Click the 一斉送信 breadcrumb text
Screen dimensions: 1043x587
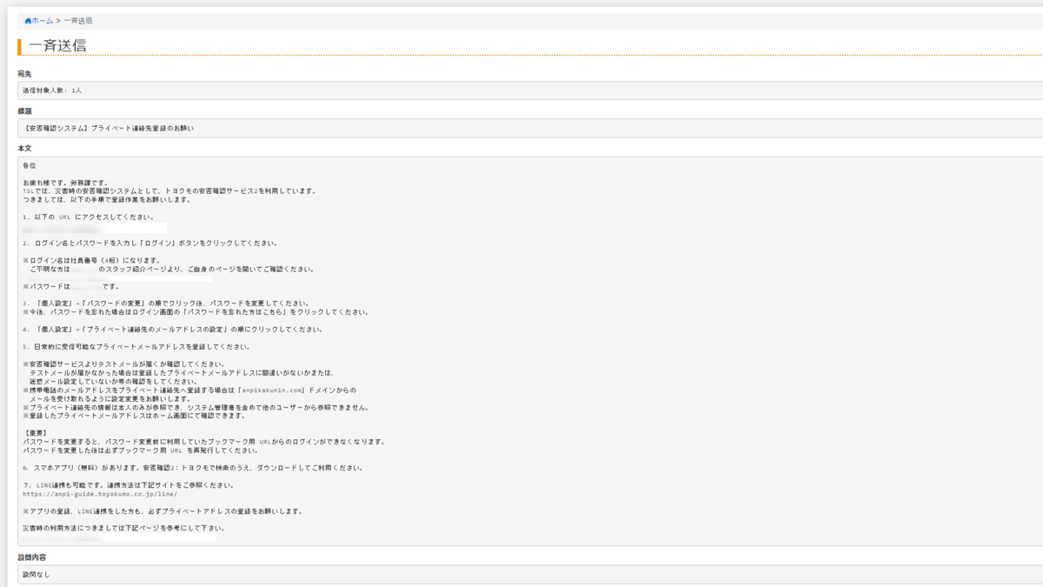coord(78,20)
